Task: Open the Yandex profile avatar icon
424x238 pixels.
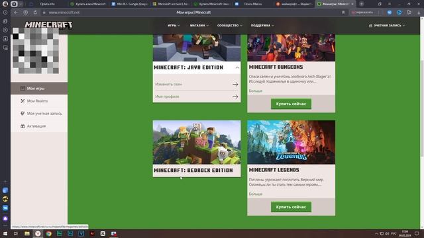Action: [5, 4]
